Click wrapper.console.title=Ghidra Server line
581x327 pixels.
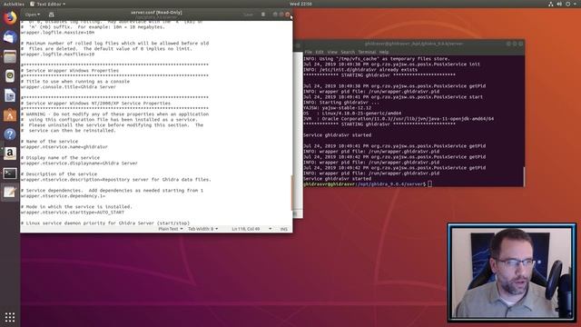[69, 87]
